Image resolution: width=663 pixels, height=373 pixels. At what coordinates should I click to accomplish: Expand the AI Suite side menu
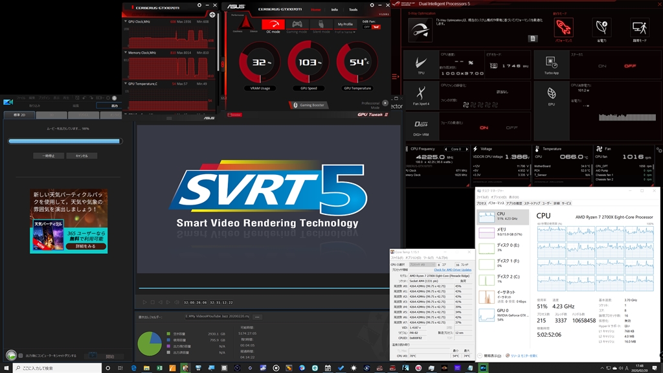(x=395, y=76)
